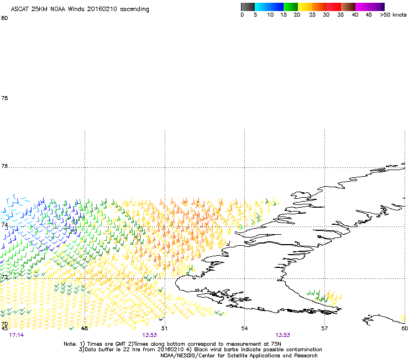The height and width of the screenshot is (359, 409).
Task: Click the orange 25–30 knot color bar segment
Action: tap(319, 7)
